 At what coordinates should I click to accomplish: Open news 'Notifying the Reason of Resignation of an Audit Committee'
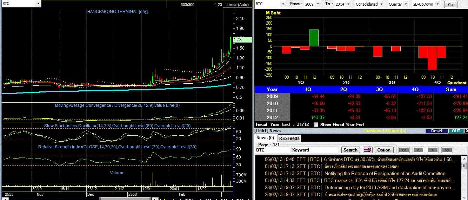(x=385, y=173)
